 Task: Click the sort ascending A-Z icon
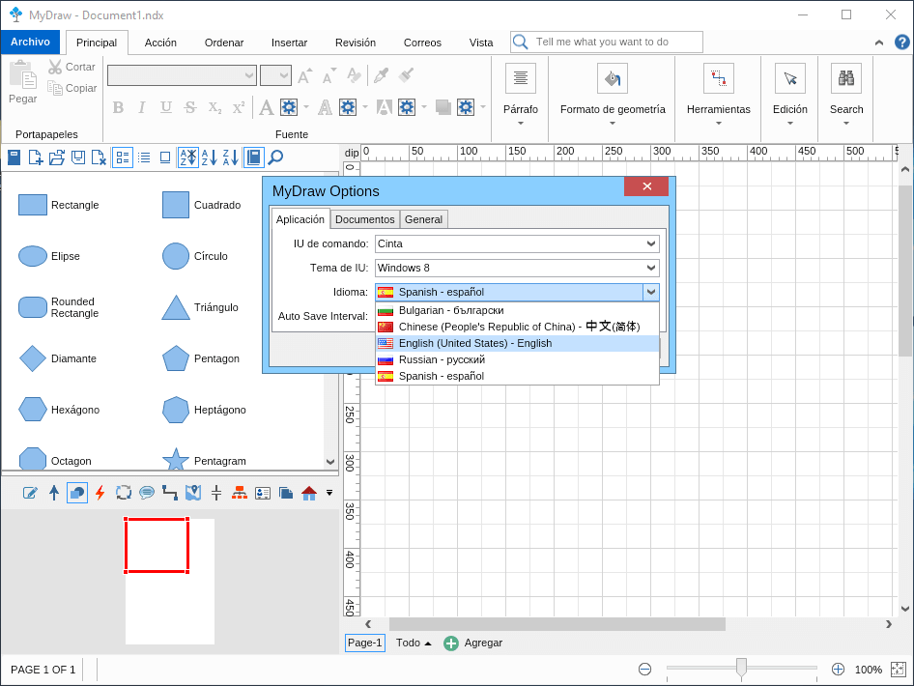[x=210, y=157]
